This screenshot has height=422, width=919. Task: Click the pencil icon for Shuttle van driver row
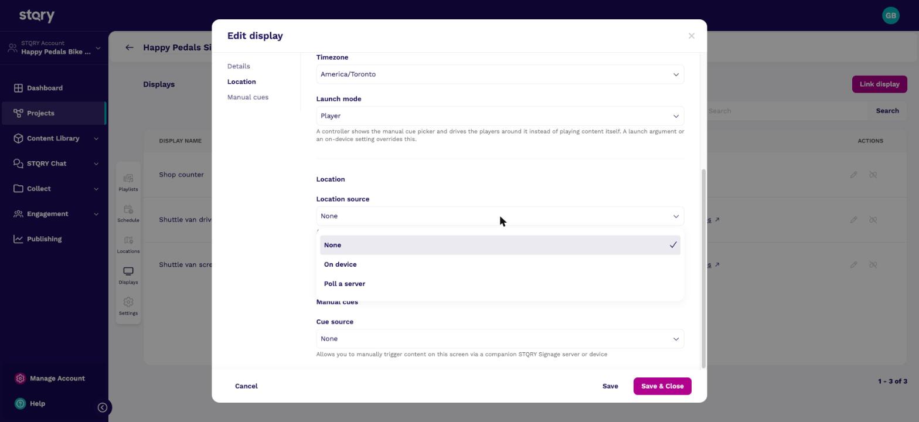point(854,220)
